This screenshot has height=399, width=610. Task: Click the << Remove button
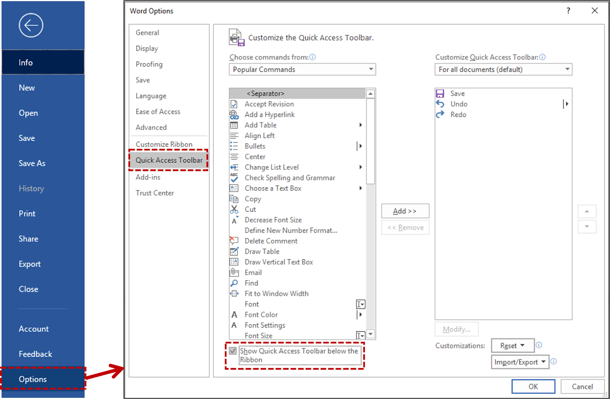pyautogui.click(x=405, y=227)
